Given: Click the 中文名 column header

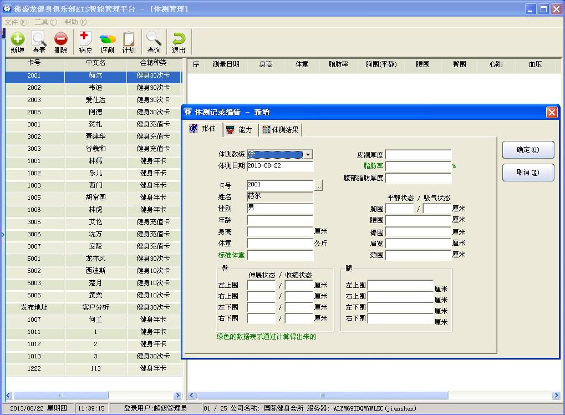Looking at the screenshot, I should tap(95, 63).
